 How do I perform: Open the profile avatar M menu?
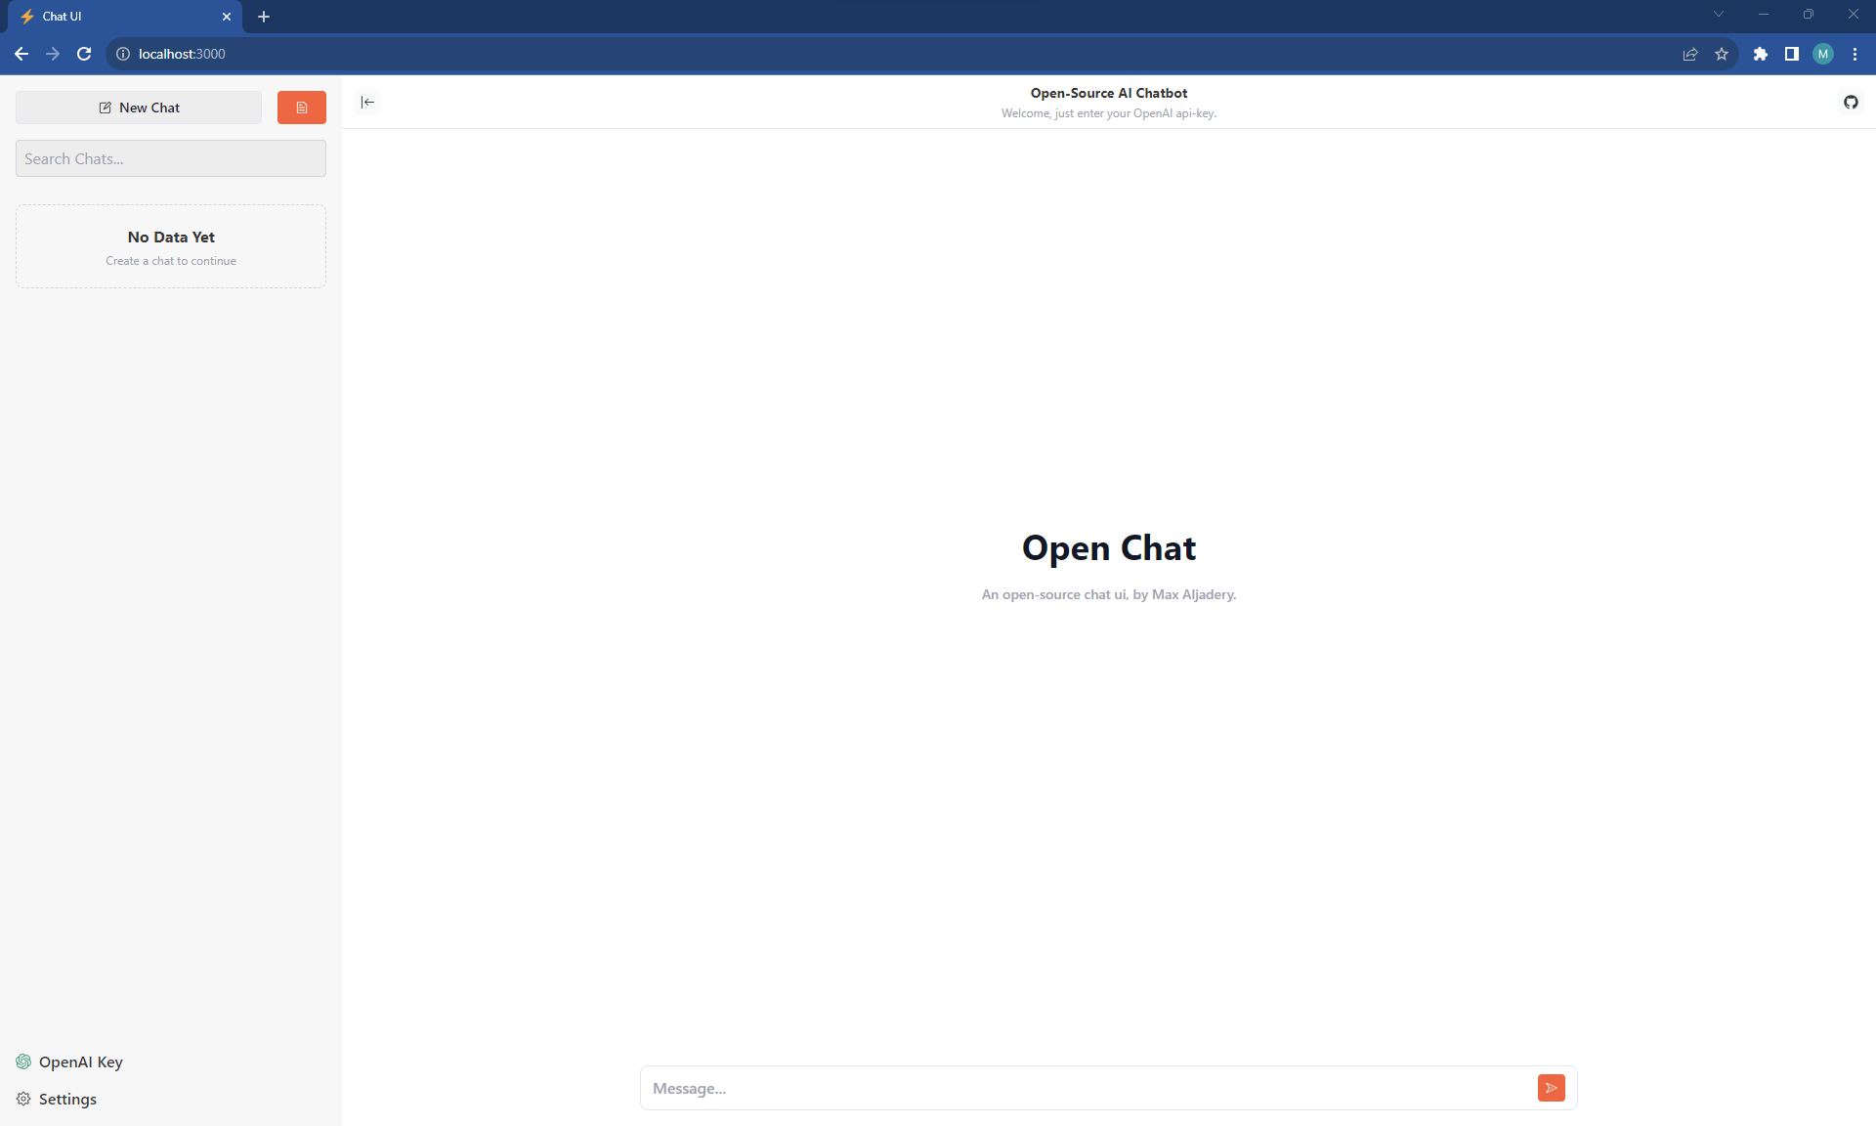(x=1822, y=54)
